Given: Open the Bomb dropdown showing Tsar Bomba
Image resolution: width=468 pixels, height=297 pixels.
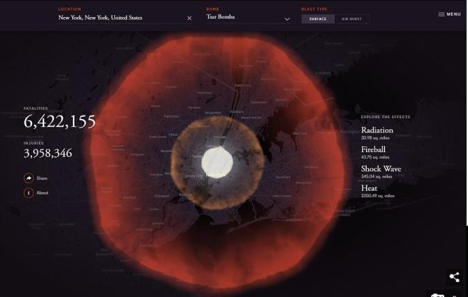Looking at the screenshot, I should click(x=245, y=18).
